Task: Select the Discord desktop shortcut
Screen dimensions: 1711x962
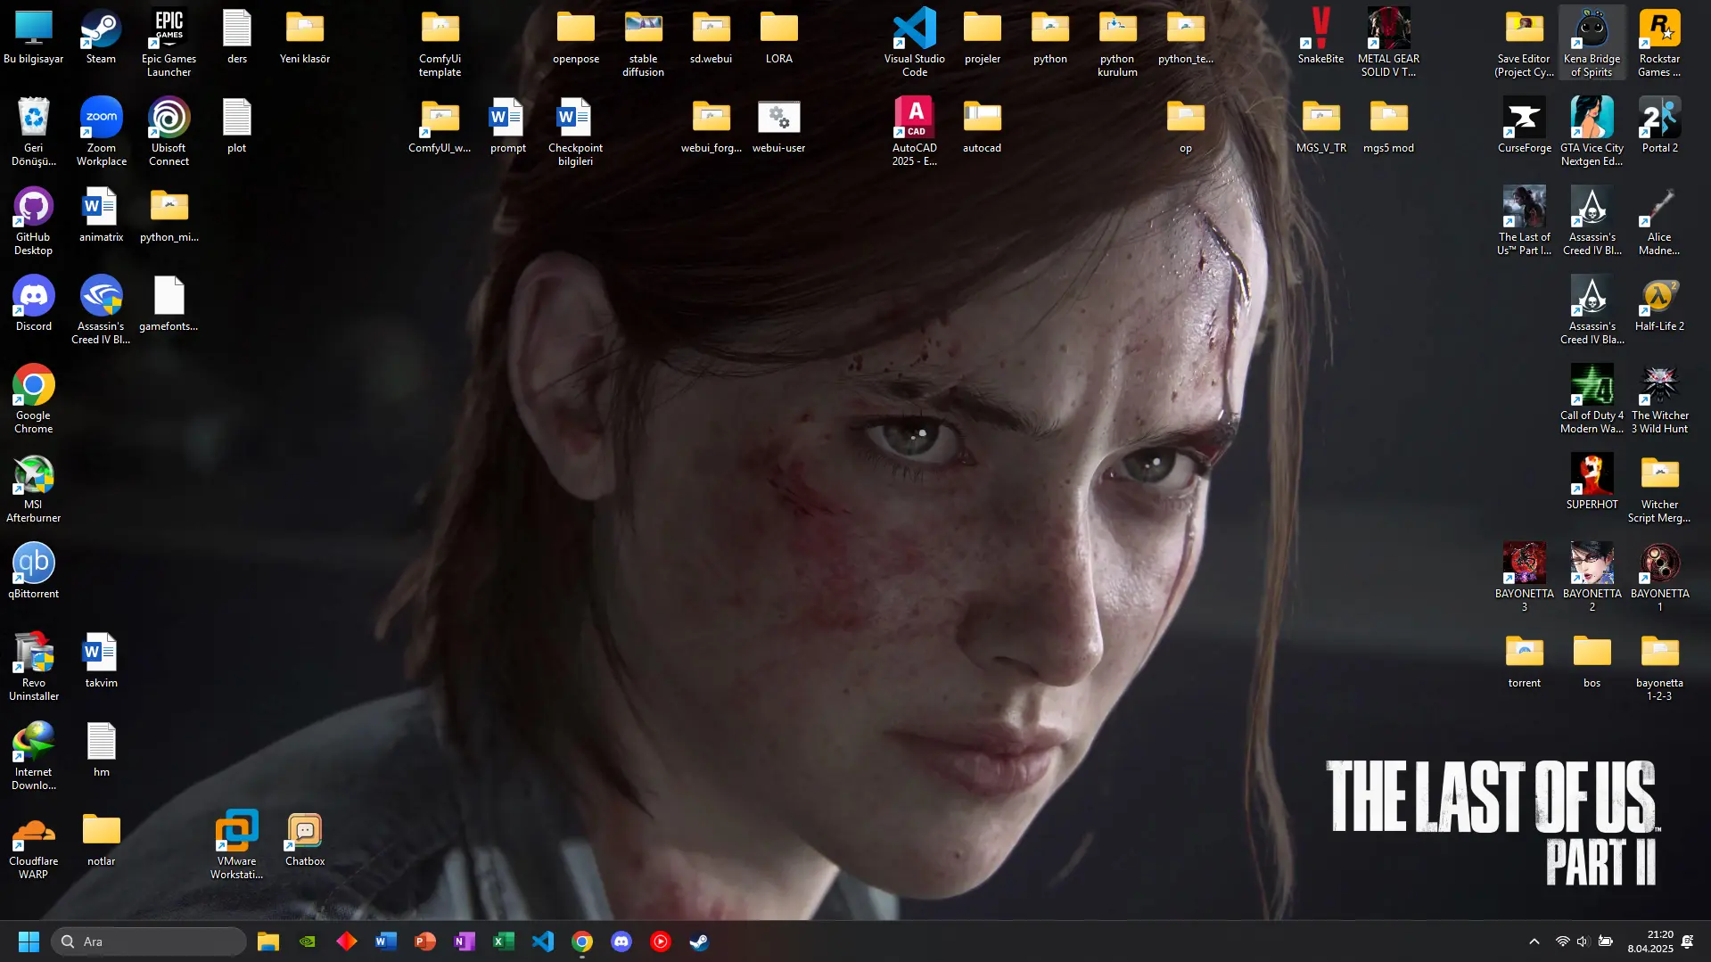Action: 34,305
